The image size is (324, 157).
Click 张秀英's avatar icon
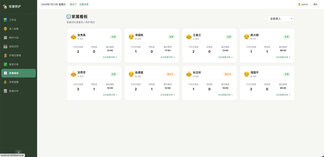pyautogui.click(x=73, y=37)
